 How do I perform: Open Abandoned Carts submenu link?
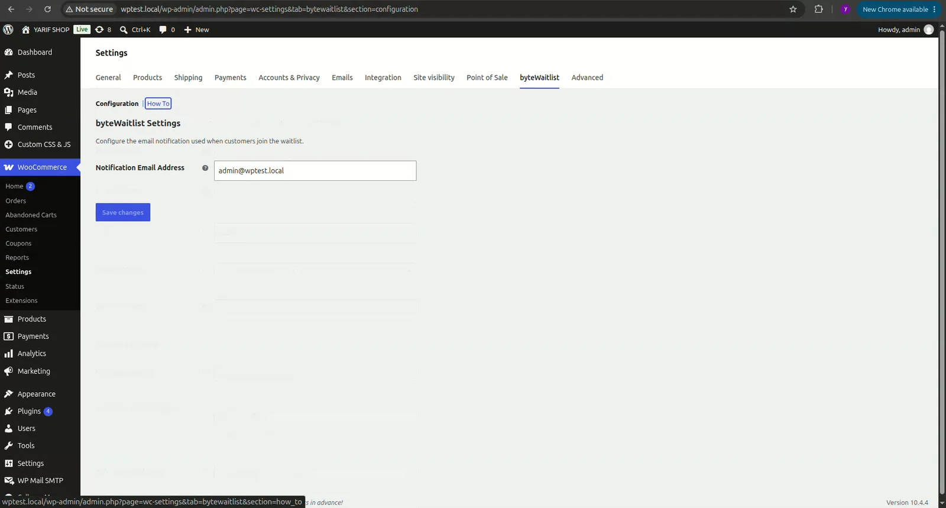click(x=31, y=215)
